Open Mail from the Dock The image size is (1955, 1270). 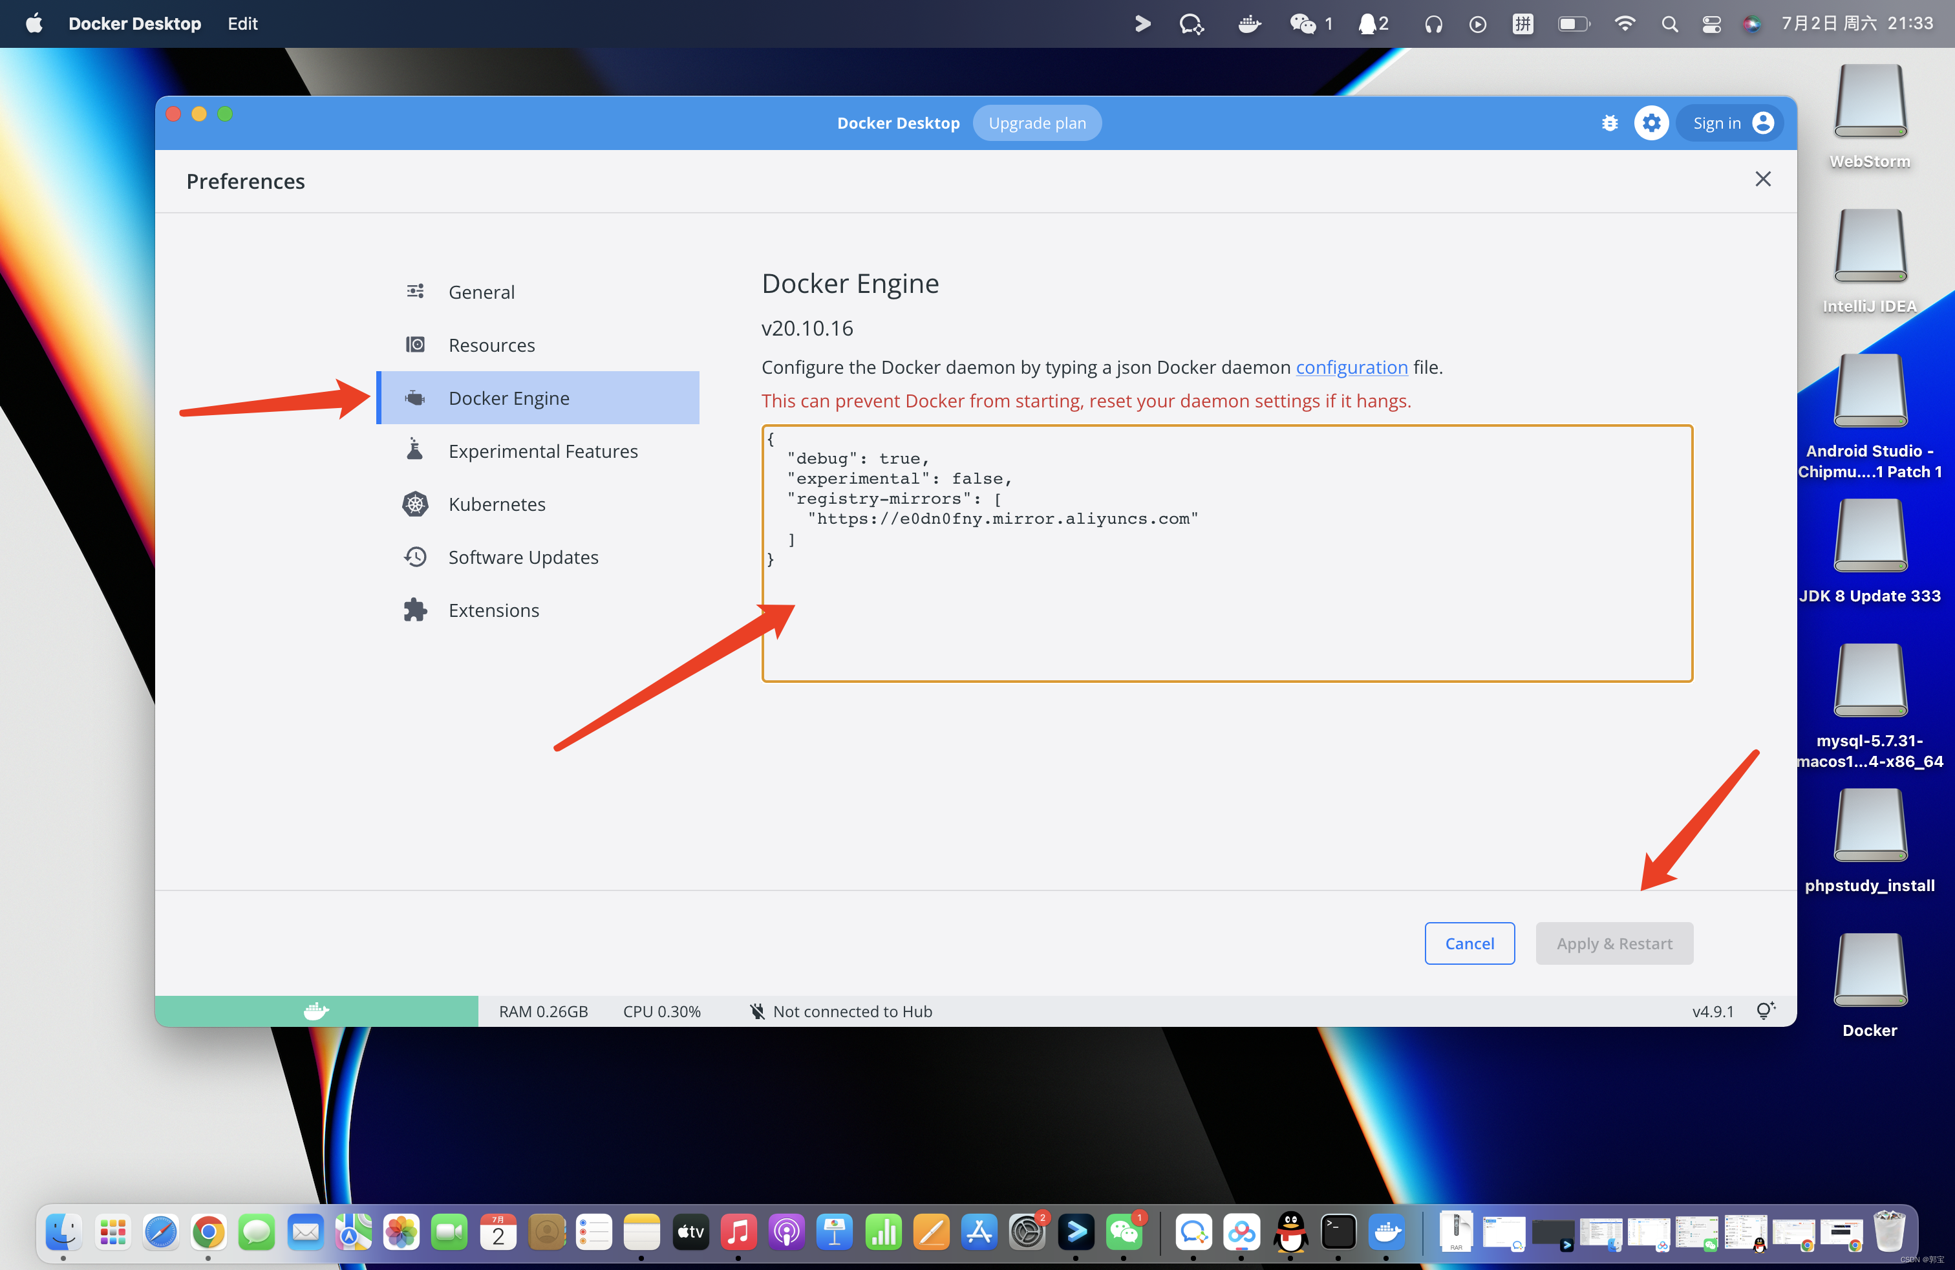tap(304, 1232)
